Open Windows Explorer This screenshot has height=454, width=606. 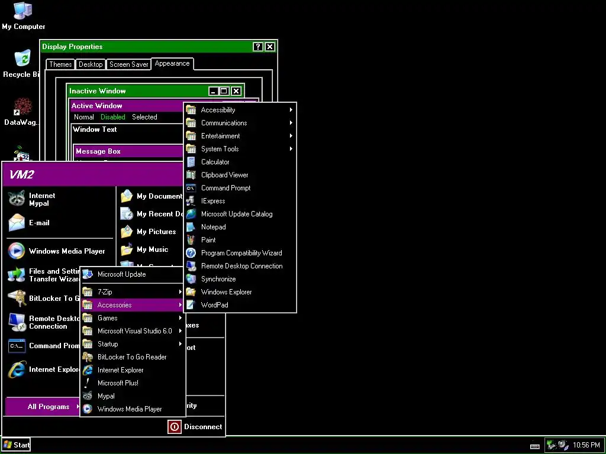tap(240, 292)
